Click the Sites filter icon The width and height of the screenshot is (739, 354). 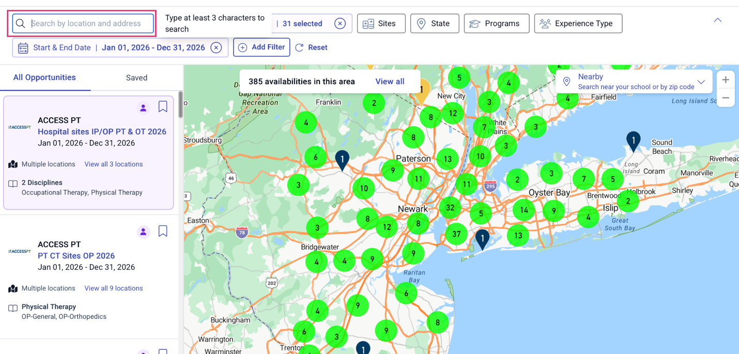point(368,23)
